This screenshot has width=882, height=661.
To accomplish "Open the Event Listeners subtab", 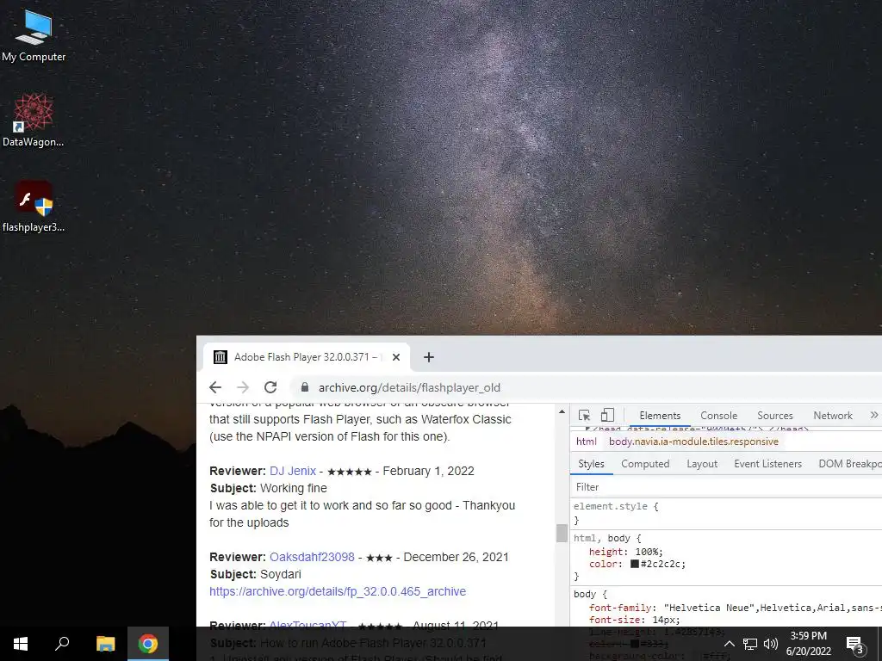I will (767, 464).
